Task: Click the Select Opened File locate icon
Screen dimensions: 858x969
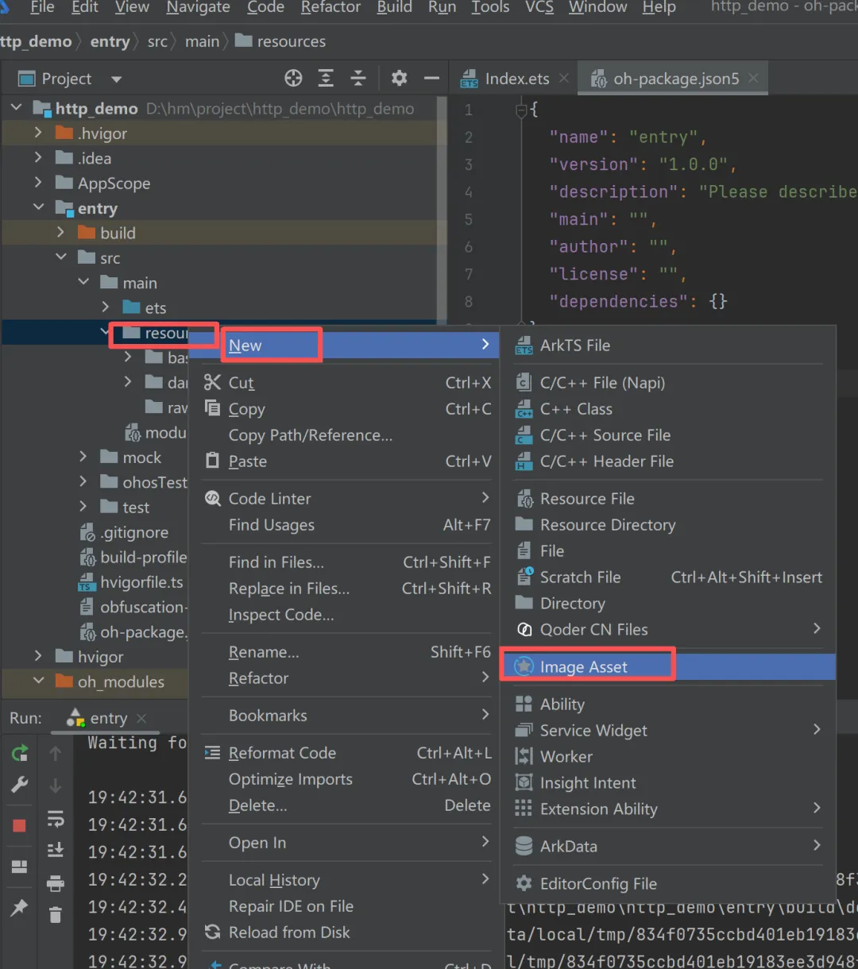Action: click(x=293, y=78)
